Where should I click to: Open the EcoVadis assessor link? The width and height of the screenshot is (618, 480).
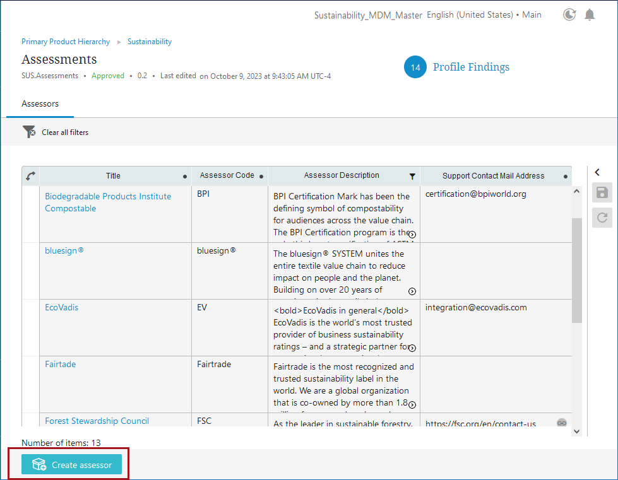click(x=61, y=308)
